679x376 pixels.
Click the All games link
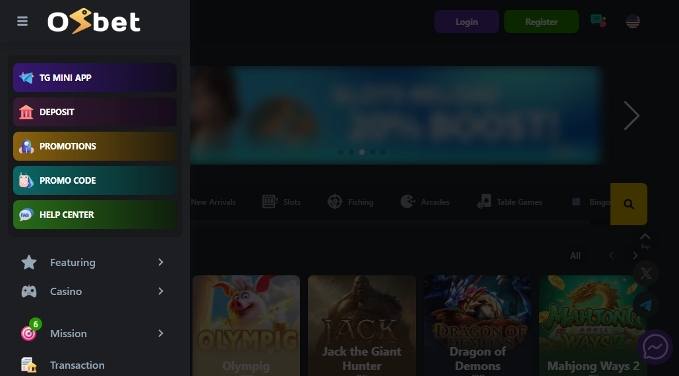pos(575,255)
